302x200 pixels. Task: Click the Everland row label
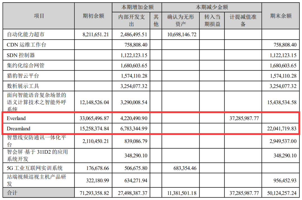coord(16,118)
